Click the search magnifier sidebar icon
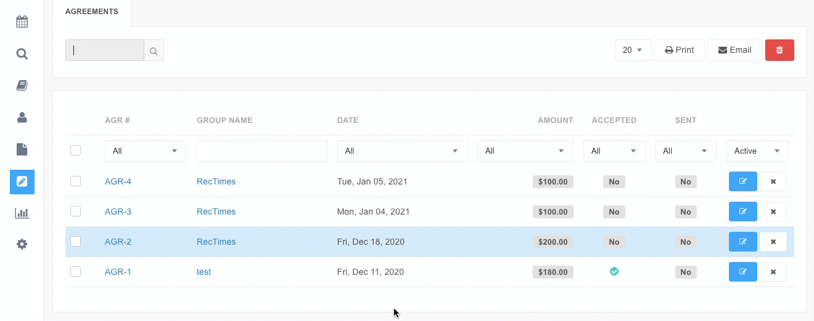 [22, 54]
